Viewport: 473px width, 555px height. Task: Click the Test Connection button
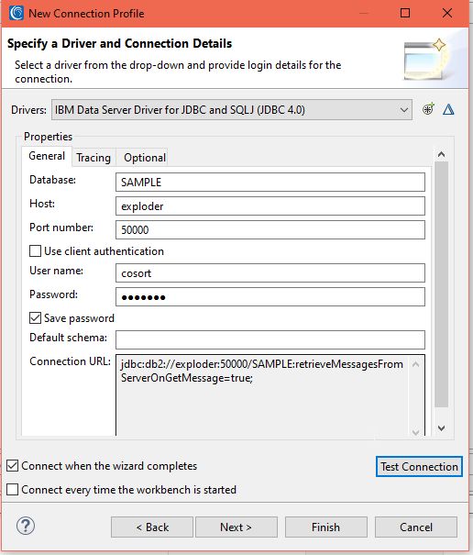pyautogui.click(x=419, y=467)
